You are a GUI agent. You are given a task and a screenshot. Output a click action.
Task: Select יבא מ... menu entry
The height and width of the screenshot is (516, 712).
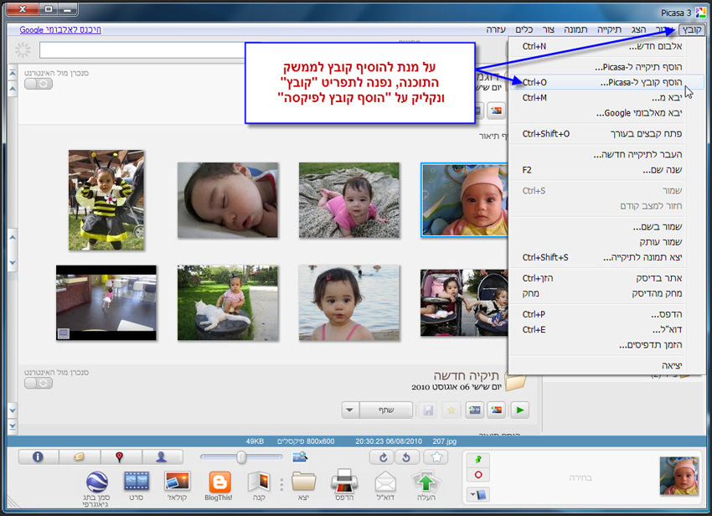point(606,98)
